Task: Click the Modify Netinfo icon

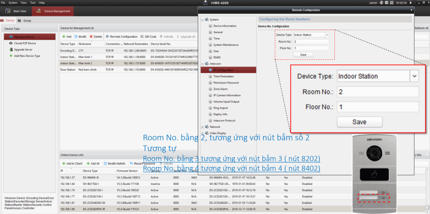Action: (x=105, y=164)
